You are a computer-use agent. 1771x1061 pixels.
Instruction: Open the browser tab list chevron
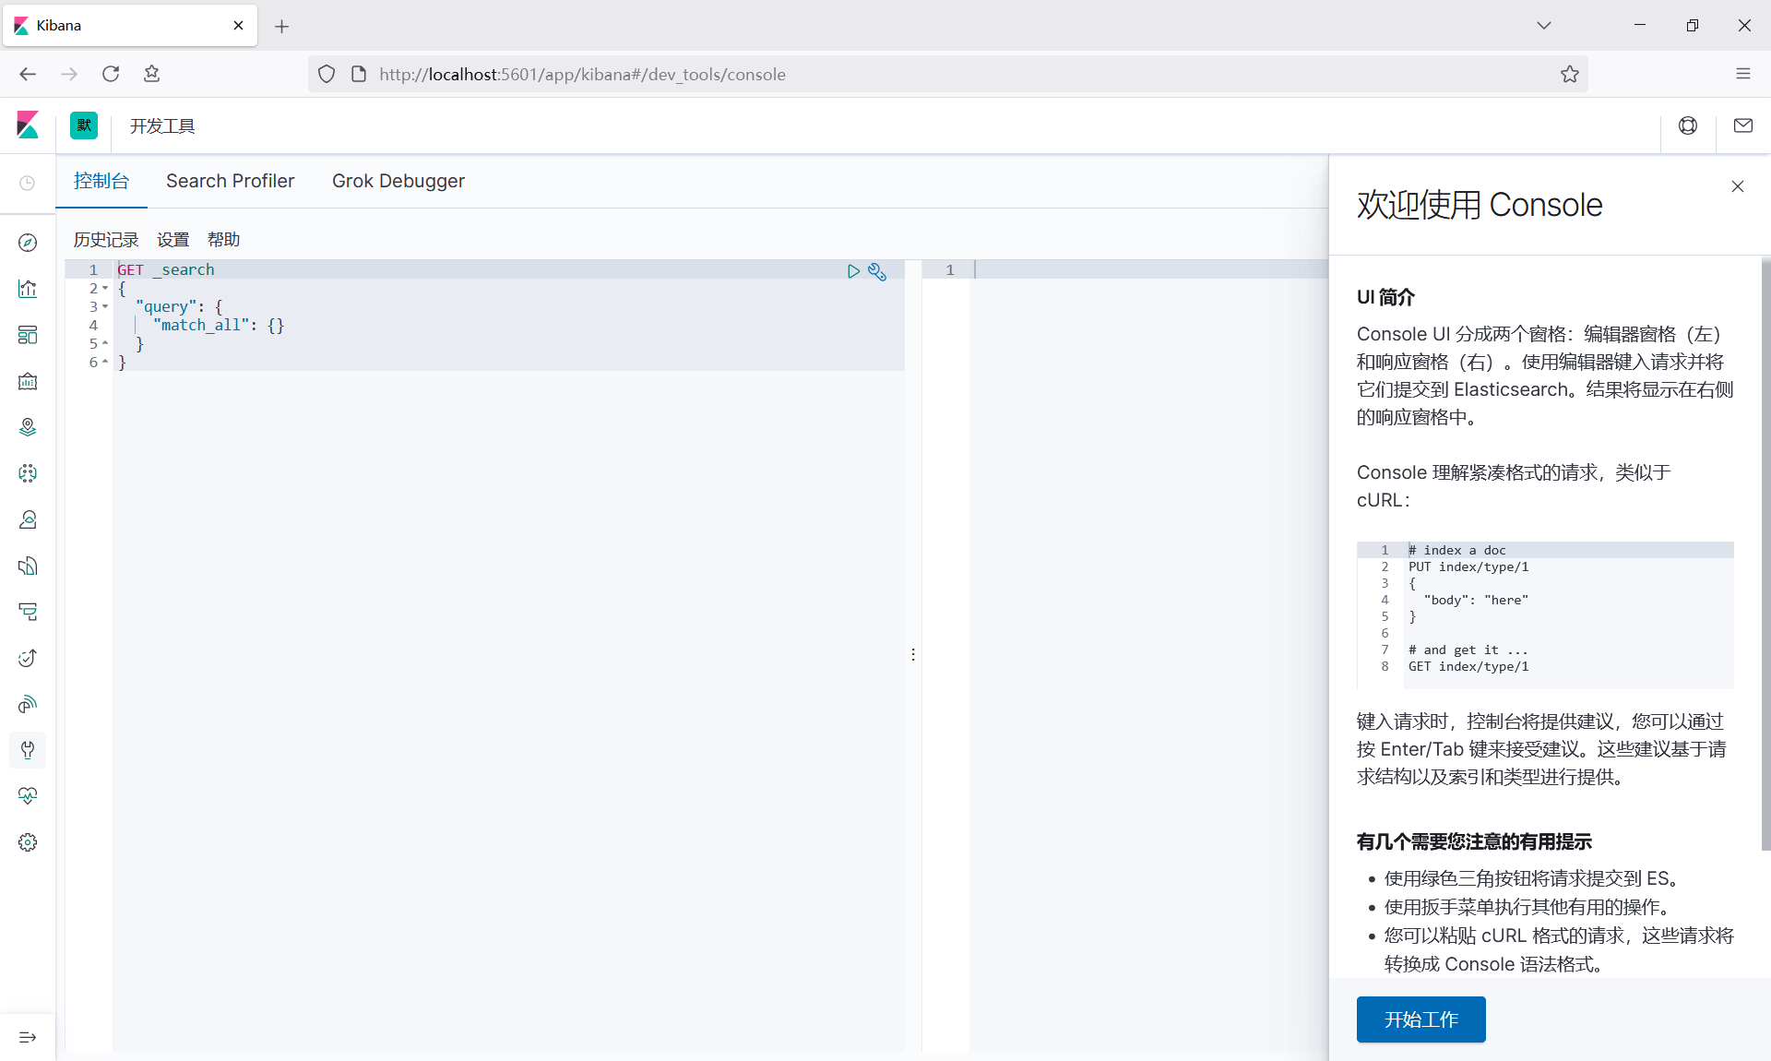coord(1544,25)
